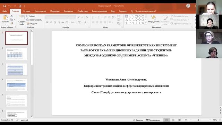The image size is (222, 125).
Task: Click the numbered list icon
Action: [99, 17]
